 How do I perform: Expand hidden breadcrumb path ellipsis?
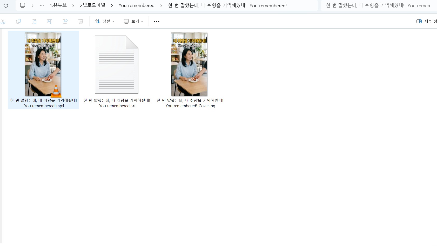click(42, 5)
